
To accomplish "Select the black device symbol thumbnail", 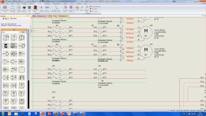I will tap(6, 46).
